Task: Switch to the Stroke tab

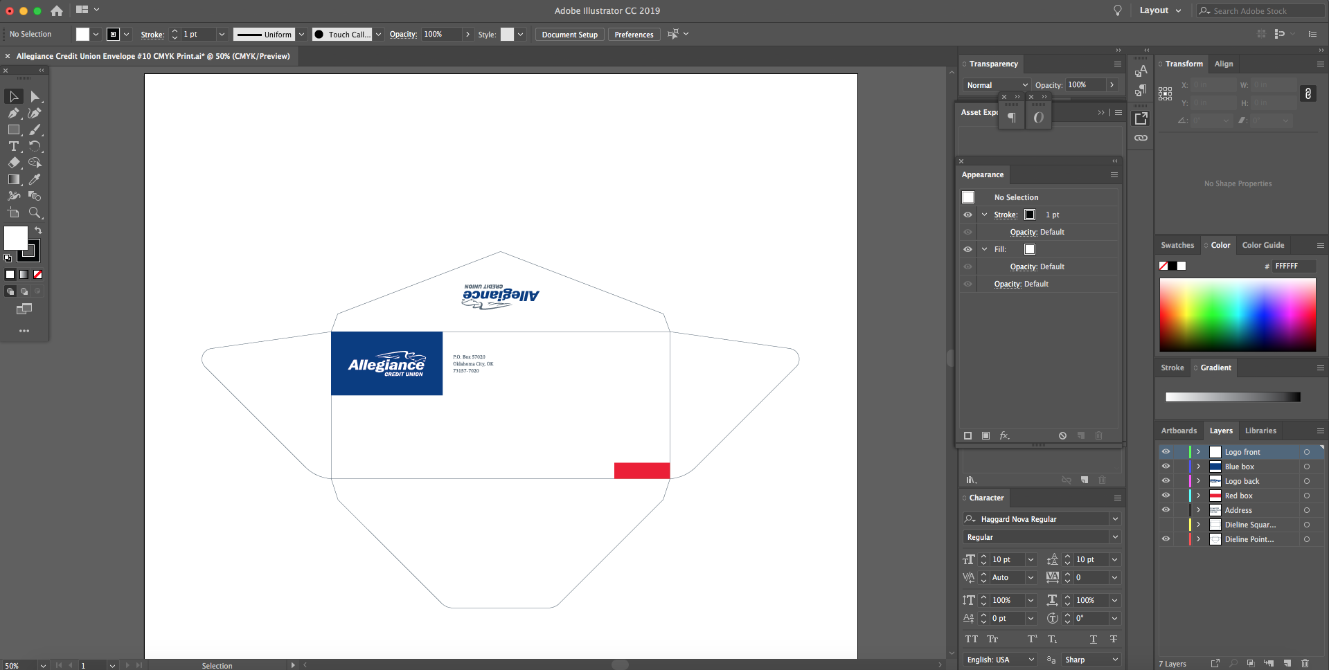Action: [1172, 368]
